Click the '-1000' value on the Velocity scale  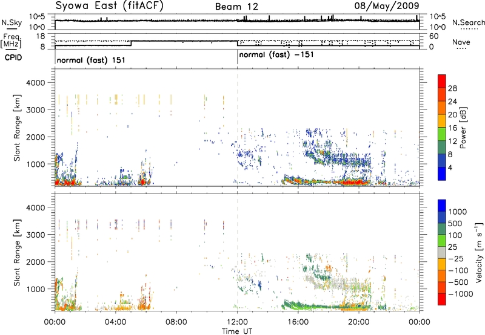click(x=461, y=294)
